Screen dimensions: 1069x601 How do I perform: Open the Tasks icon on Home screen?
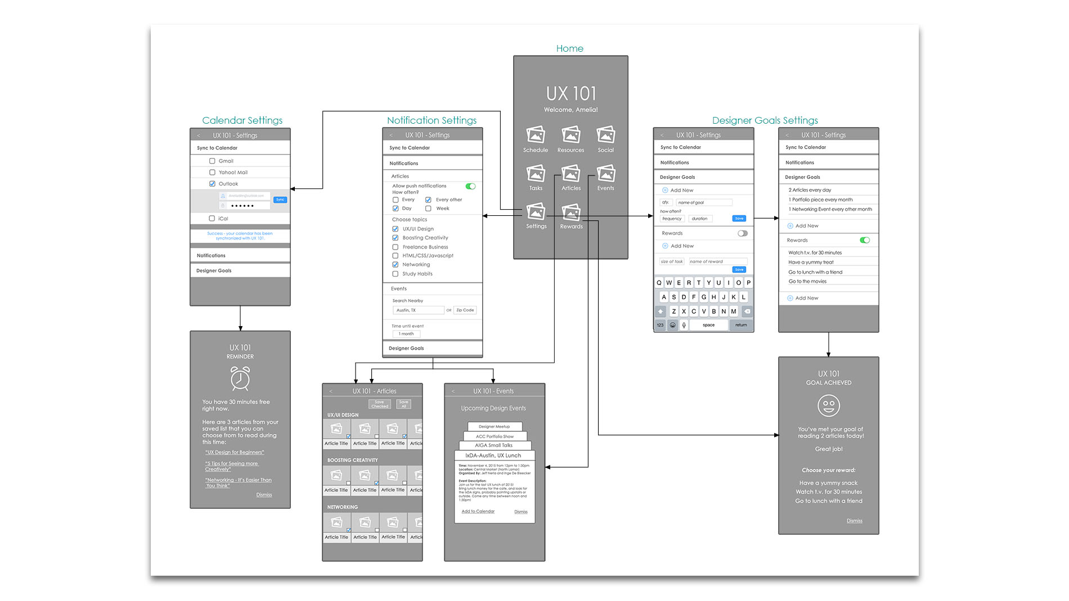pyautogui.click(x=536, y=174)
